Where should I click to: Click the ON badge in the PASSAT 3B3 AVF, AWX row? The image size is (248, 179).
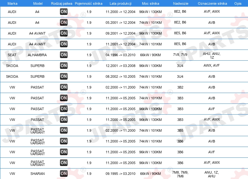[x=64, y=119]
